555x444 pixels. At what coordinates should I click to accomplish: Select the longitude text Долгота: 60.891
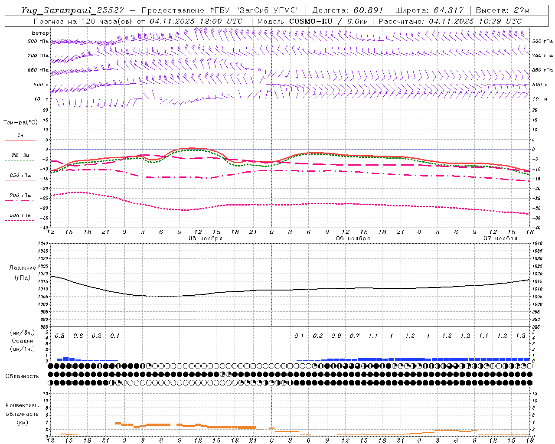[348, 10]
